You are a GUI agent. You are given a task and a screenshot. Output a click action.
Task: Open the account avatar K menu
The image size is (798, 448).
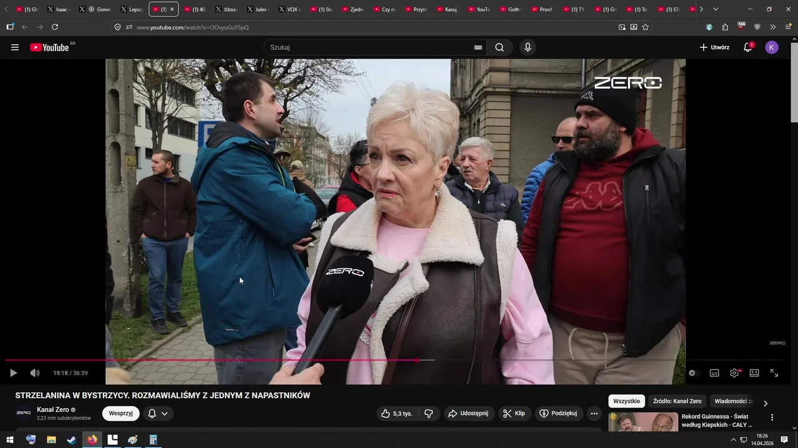(x=772, y=47)
